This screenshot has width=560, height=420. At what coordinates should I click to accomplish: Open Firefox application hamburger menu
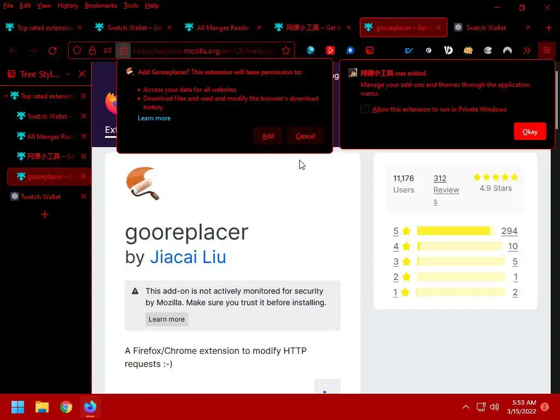(x=547, y=50)
